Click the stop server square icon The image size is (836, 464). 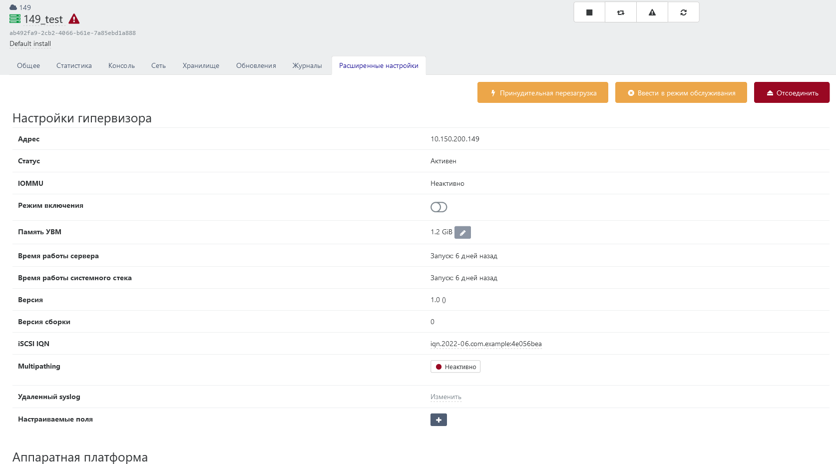coord(589,12)
